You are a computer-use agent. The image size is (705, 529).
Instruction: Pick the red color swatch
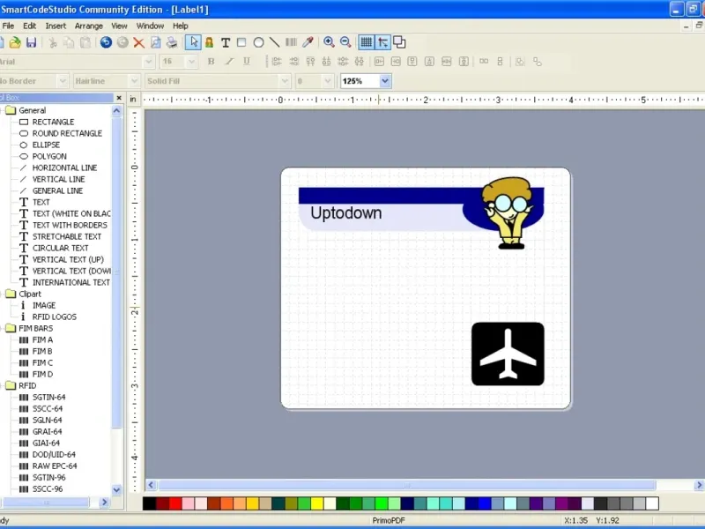[x=175, y=503]
